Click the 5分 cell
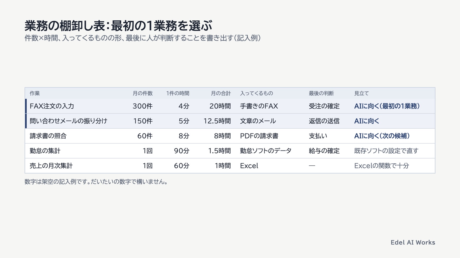The width and height of the screenshot is (460, 258). (x=184, y=121)
